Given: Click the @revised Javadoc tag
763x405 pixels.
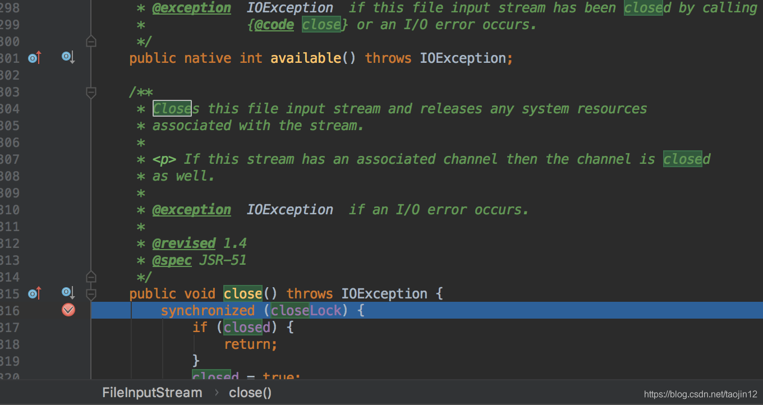Looking at the screenshot, I should [183, 243].
